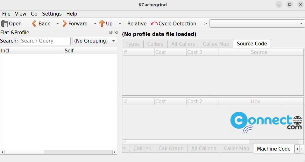
Task: Open the Help menu
Action: point(72,14)
